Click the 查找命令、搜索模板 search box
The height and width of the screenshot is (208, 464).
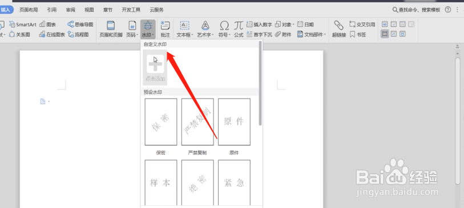coord(416,10)
